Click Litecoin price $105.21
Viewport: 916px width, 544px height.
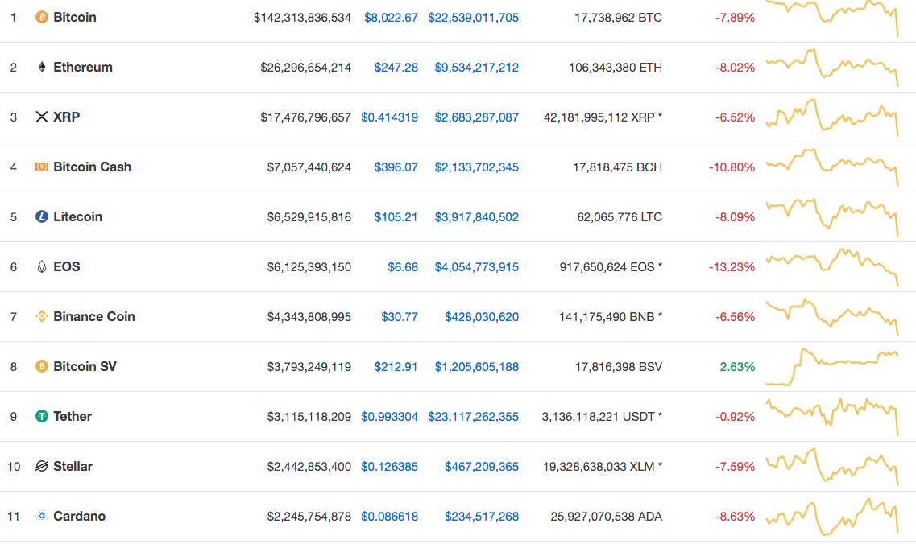[x=396, y=216]
